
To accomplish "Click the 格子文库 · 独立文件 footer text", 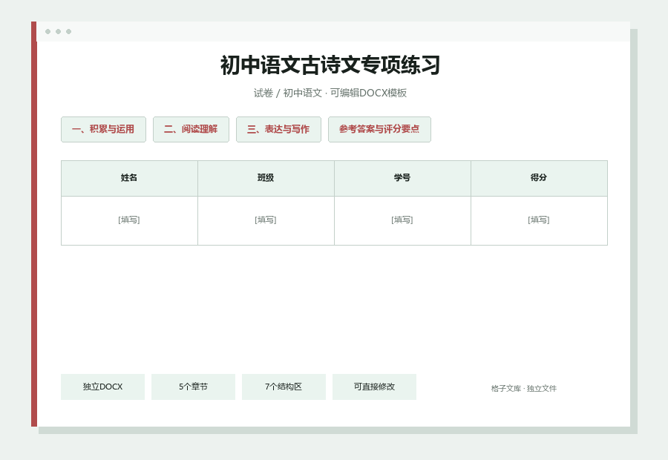I will pyautogui.click(x=523, y=389).
